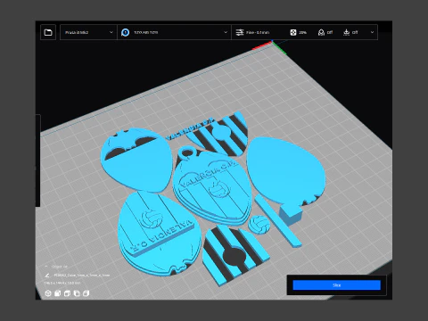Open the Fine 0.1mm print profile settings
Image resolution: width=428 pixels, height=321 pixels.
(252, 32)
